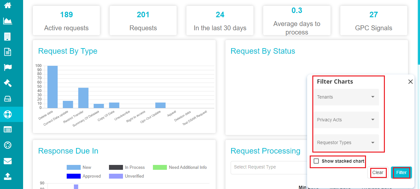This screenshot has width=420, height=189.
Task: Apply charts with the Filter button
Action: [401, 172]
